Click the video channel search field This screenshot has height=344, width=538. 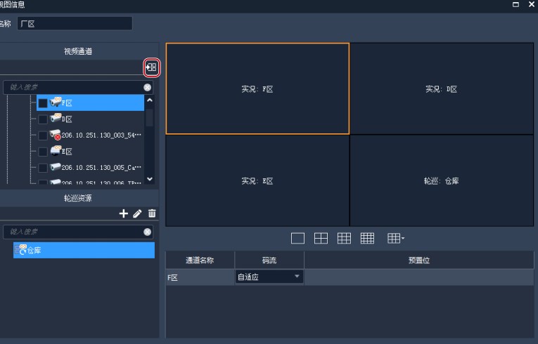78,87
